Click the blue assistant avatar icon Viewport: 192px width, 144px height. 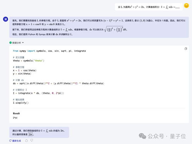point(5,19)
